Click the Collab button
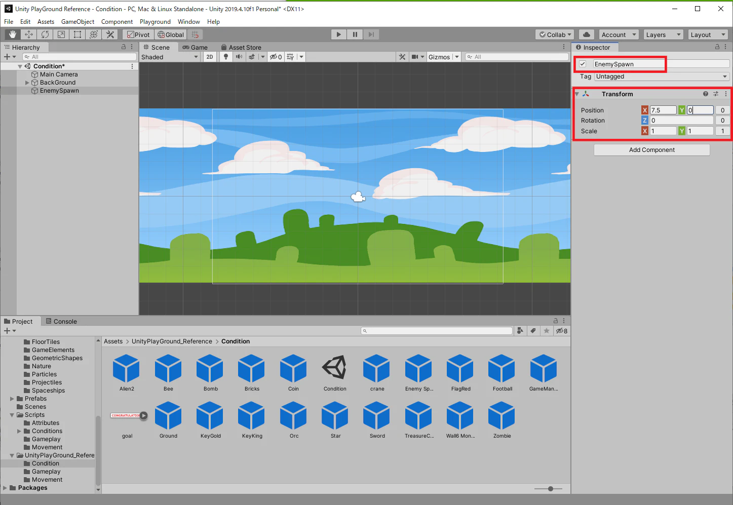The image size is (733, 505). click(x=555, y=34)
